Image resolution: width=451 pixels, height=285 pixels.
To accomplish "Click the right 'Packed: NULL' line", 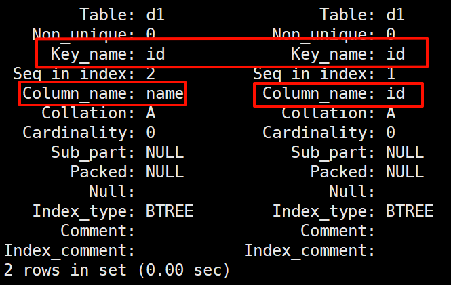I will (x=367, y=172).
